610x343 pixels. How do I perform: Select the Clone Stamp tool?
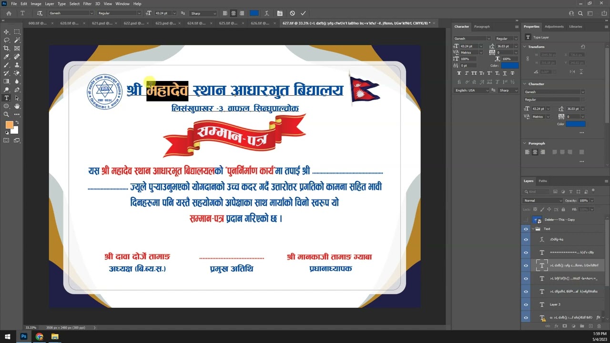pos(17,65)
